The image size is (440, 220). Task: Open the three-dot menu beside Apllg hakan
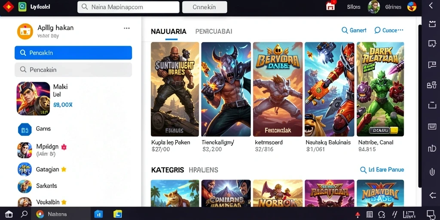tap(127, 28)
